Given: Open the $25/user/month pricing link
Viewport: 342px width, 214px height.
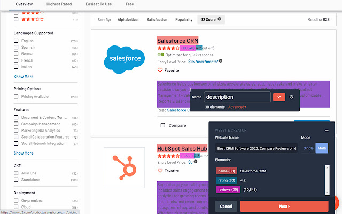Looking at the screenshot, I should pos(203,62).
